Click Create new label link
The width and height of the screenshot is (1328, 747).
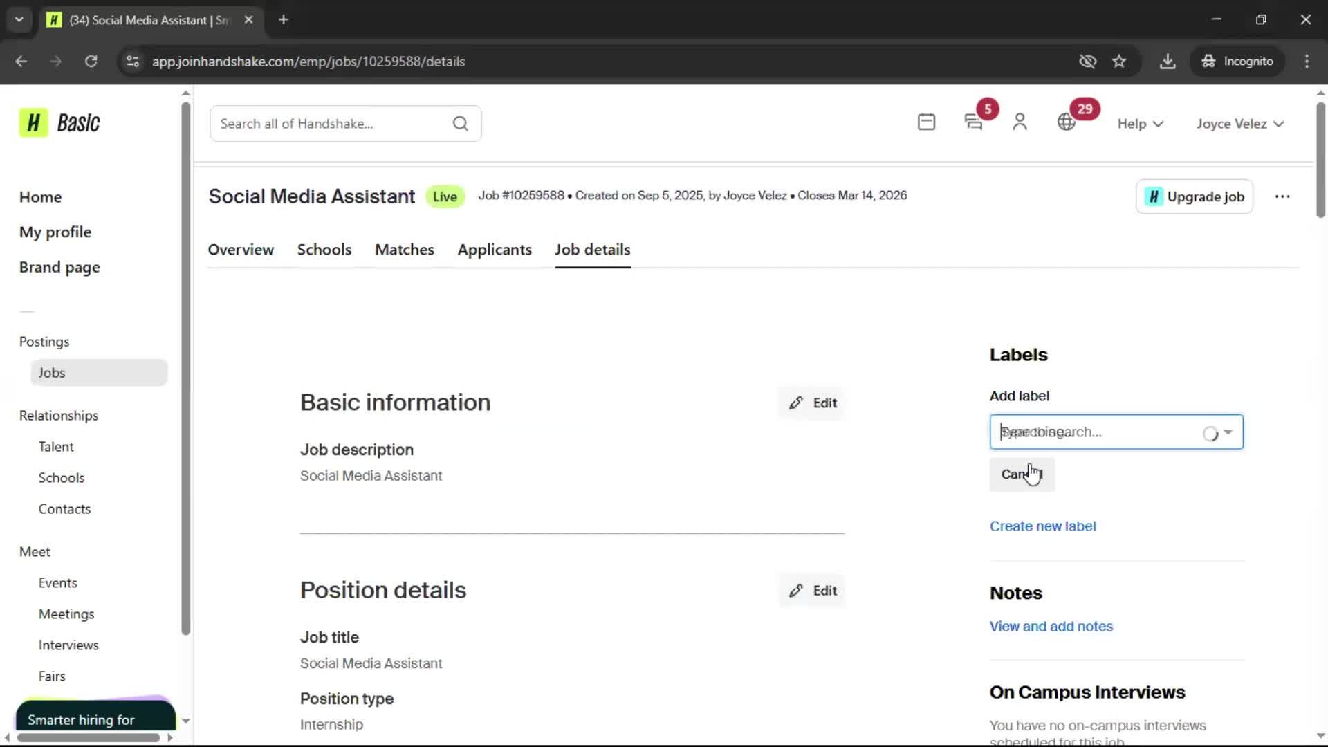click(1042, 526)
